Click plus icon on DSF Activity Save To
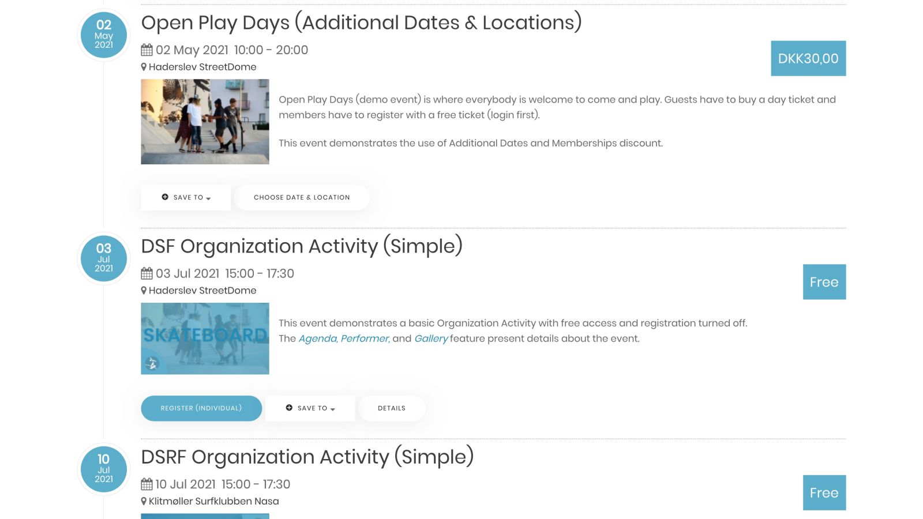The width and height of the screenshot is (923, 519). [289, 408]
